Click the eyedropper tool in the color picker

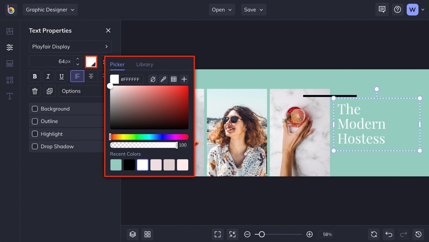click(x=164, y=79)
